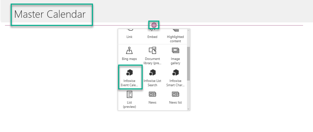Choose the Embed web part
The image size is (313, 132).
152,34
